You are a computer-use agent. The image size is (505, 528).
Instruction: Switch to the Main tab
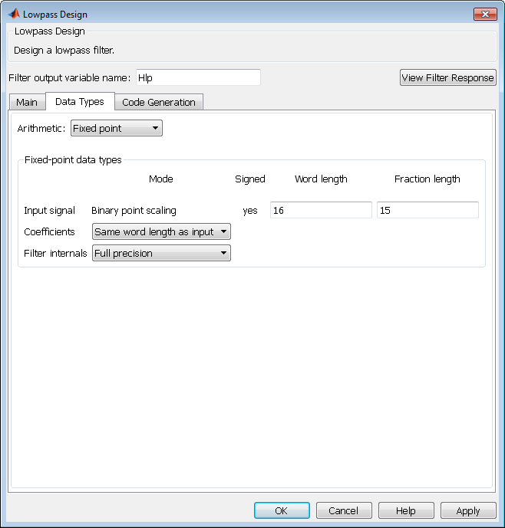click(27, 103)
